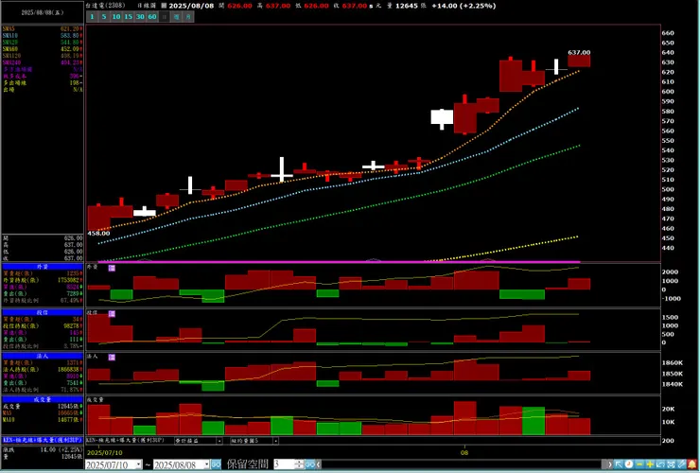700x473 pixels.
Task: Click the MA10 volume row
Action: point(43,420)
